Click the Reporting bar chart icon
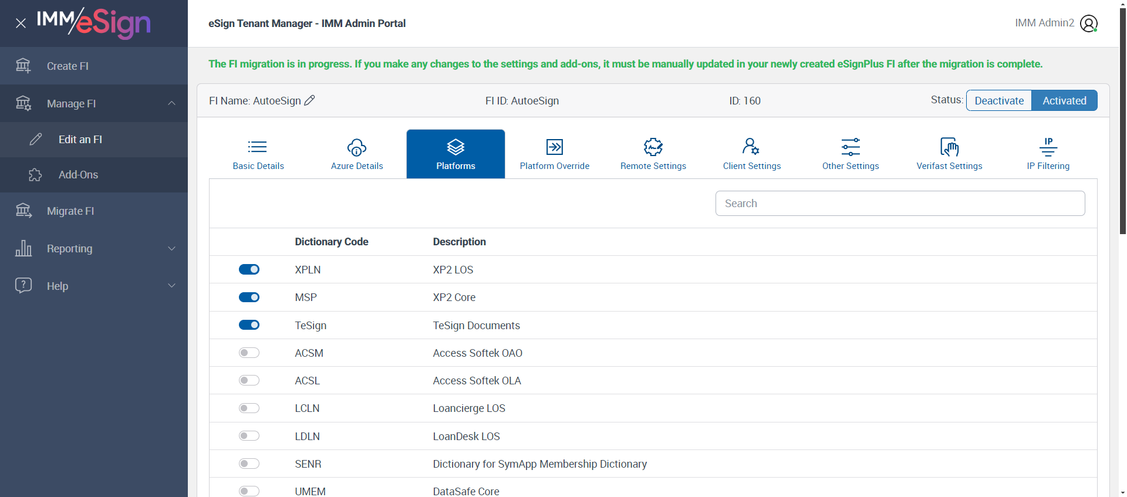The width and height of the screenshot is (1127, 497). point(23,248)
